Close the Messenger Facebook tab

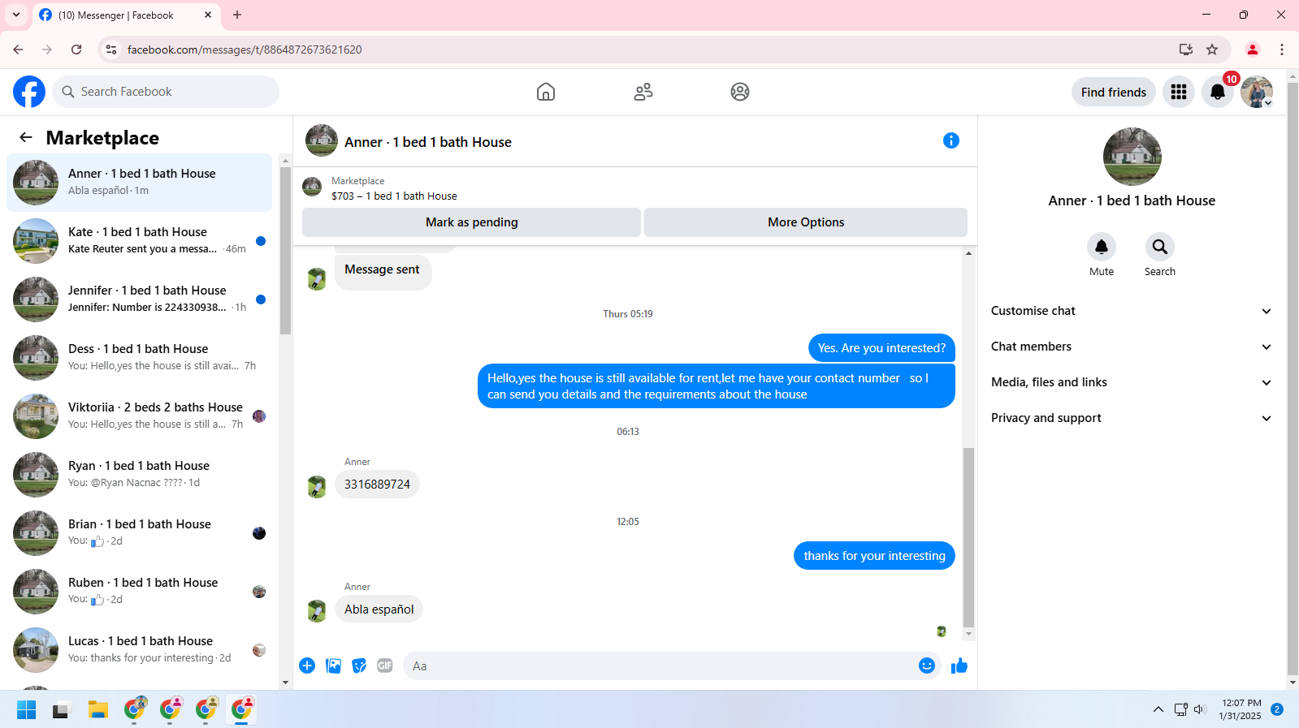click(x=208, y=15)
